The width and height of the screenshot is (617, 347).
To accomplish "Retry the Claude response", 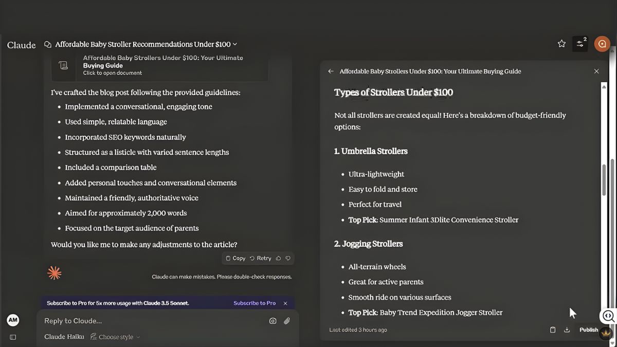I will click(x=260, y=258).
